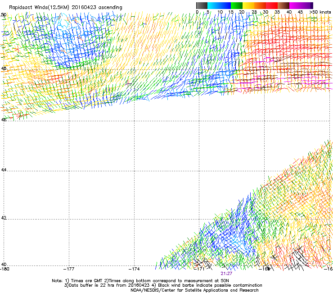Click the brown 35-40 knots legend swatch
The width and height of the screenshot is (333, 293).
coord(283,5)
